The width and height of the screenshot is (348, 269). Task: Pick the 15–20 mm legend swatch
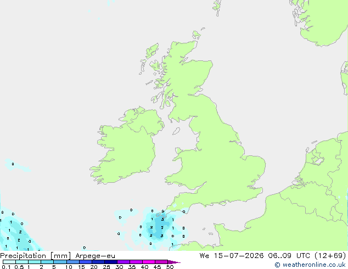[x=85, y=262]
